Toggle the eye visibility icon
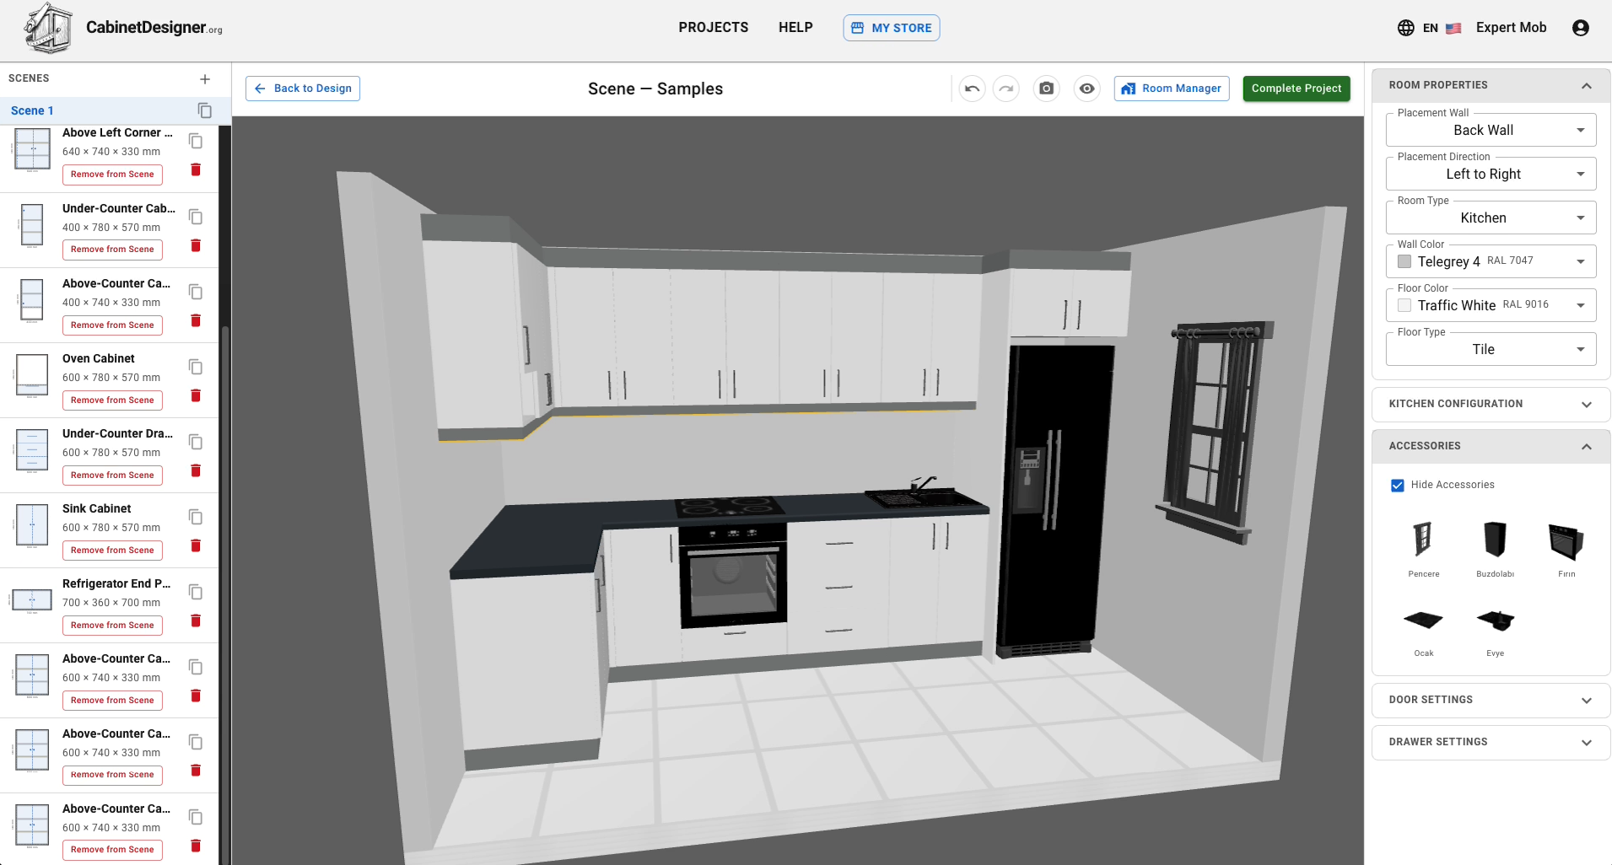Screen dimensions: 1612x865 pyautogui.click(x=1087, y=89)
